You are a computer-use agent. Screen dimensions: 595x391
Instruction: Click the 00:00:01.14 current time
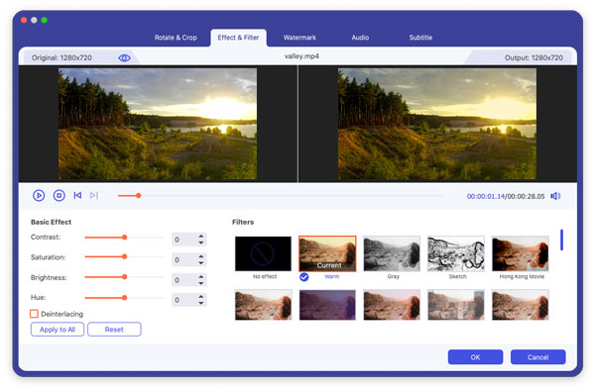(486, 196)
